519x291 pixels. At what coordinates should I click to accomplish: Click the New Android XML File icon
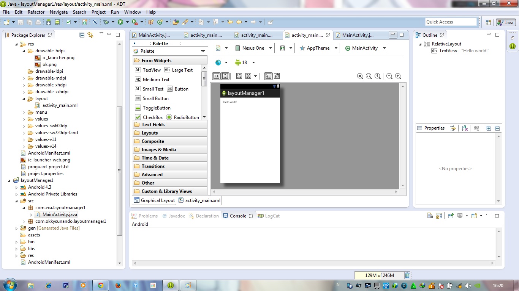pyautogui.click(x=85, y=22)
